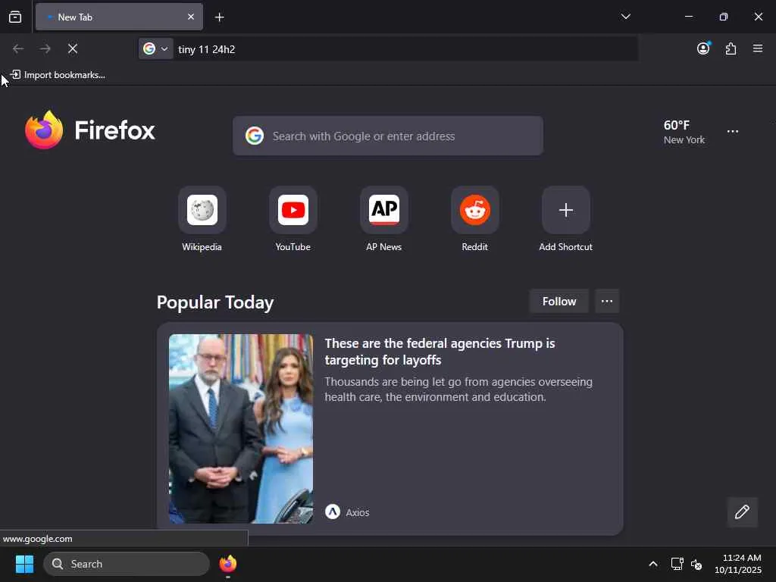776x582 pixels.
Task: Click Import bookmarks link
Action: pyautogui.click(x=58, y=75)
